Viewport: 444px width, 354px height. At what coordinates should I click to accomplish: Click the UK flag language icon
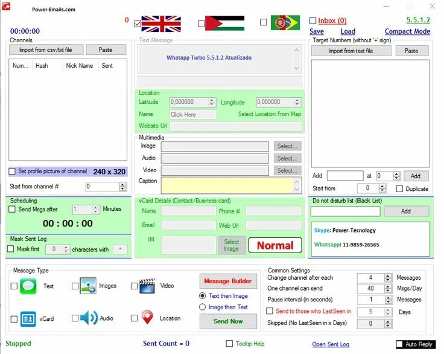[x=161, y=24]
